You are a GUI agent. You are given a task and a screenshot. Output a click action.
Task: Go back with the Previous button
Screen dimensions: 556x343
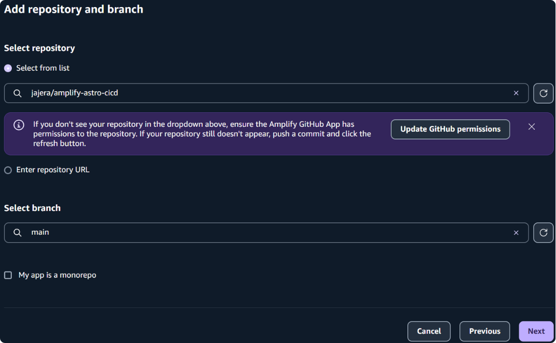(484, 331)
